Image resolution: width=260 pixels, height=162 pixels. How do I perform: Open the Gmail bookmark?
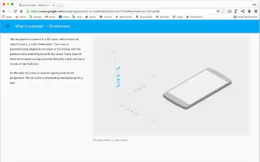(x=50, y=17)
